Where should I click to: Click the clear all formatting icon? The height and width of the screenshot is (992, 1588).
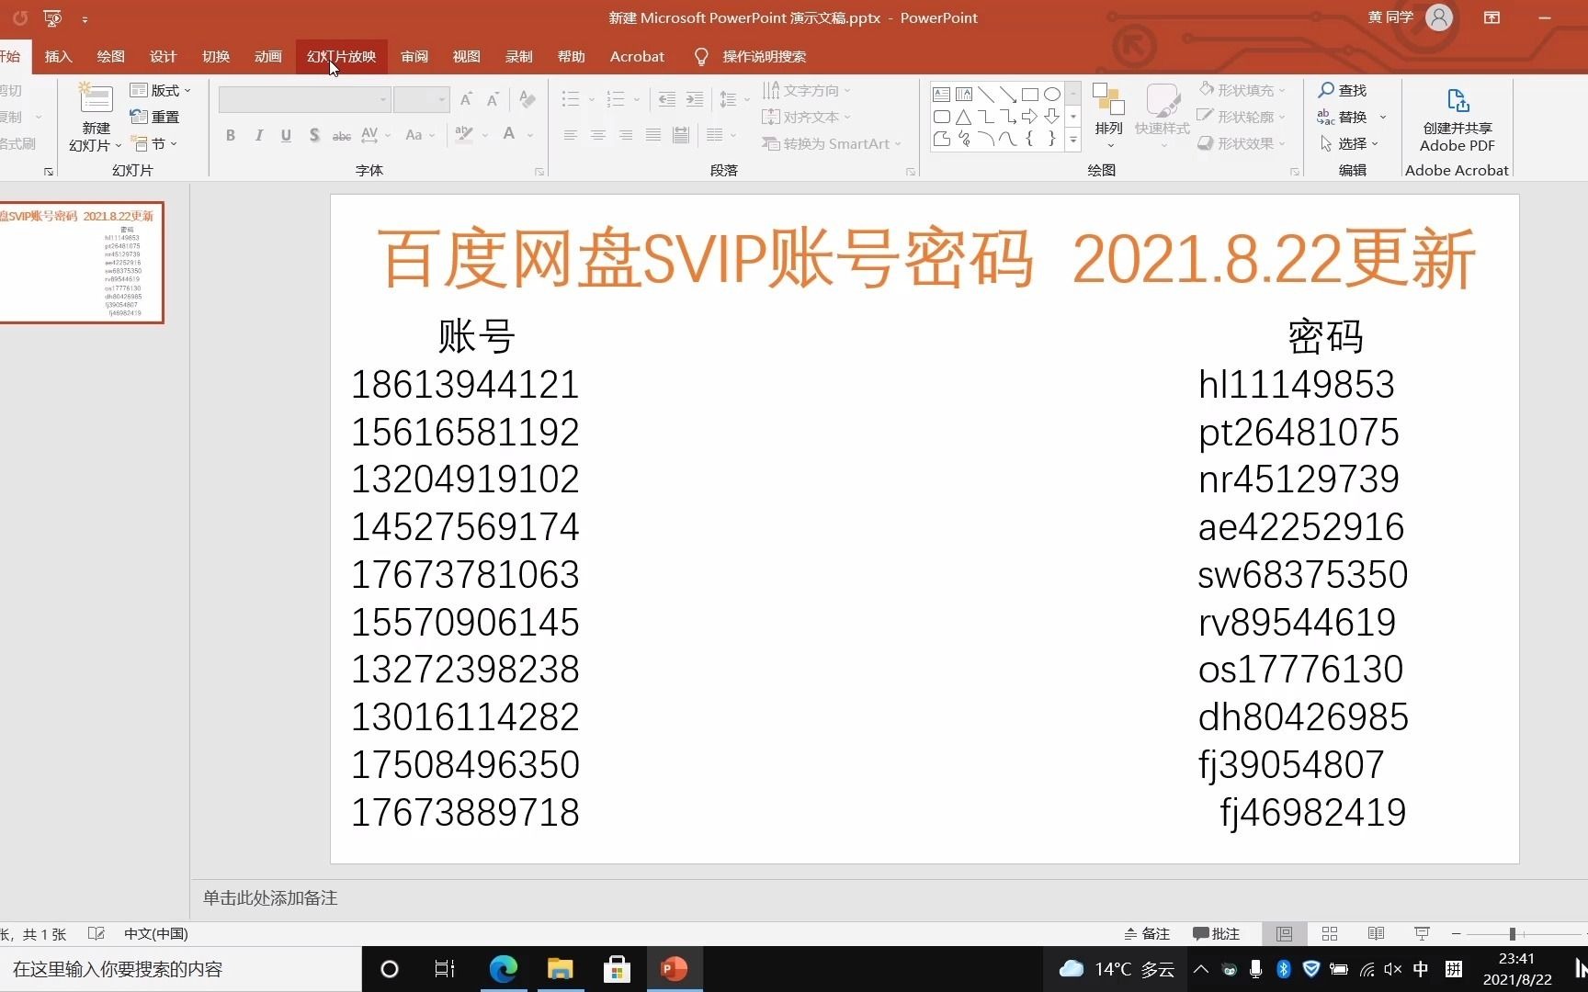527,99
